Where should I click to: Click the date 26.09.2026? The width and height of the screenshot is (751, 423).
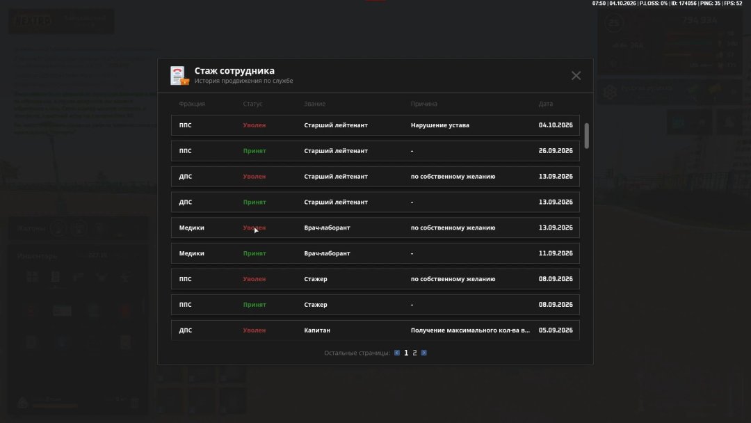coord(556,151)
